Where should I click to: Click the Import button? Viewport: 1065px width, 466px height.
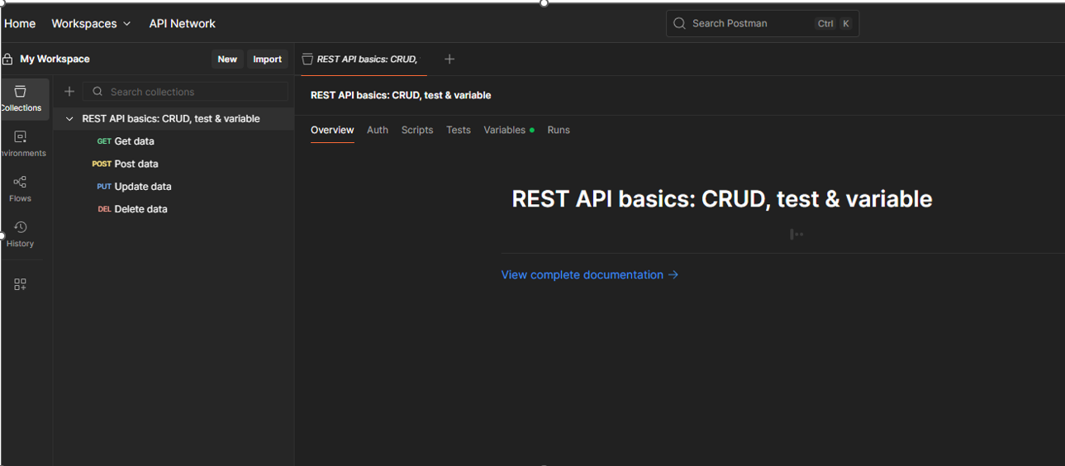click(267, 59)
